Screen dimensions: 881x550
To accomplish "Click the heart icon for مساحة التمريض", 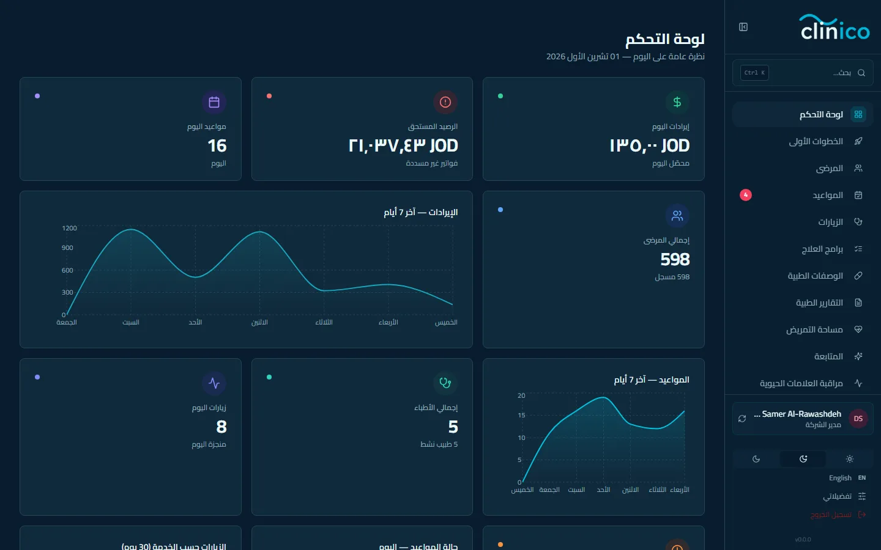I will [x=858, y=329].
